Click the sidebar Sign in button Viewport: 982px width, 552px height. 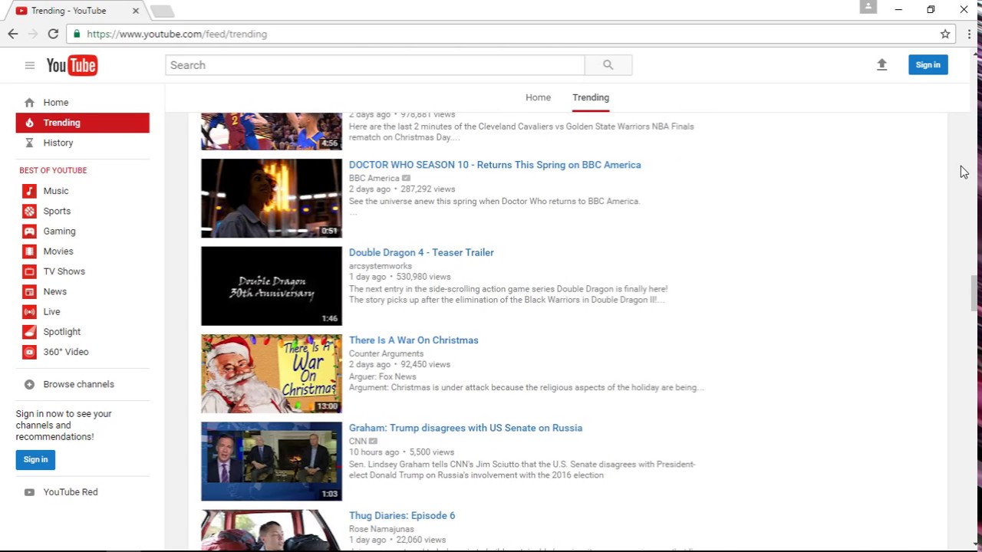click(x=35, y=460)
